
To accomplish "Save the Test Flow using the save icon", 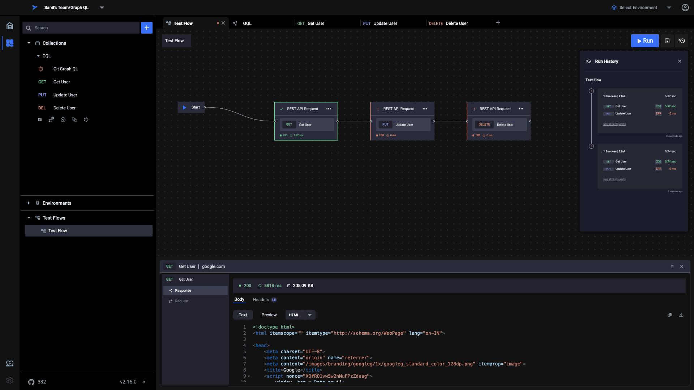I will click(x=667, y=41).
